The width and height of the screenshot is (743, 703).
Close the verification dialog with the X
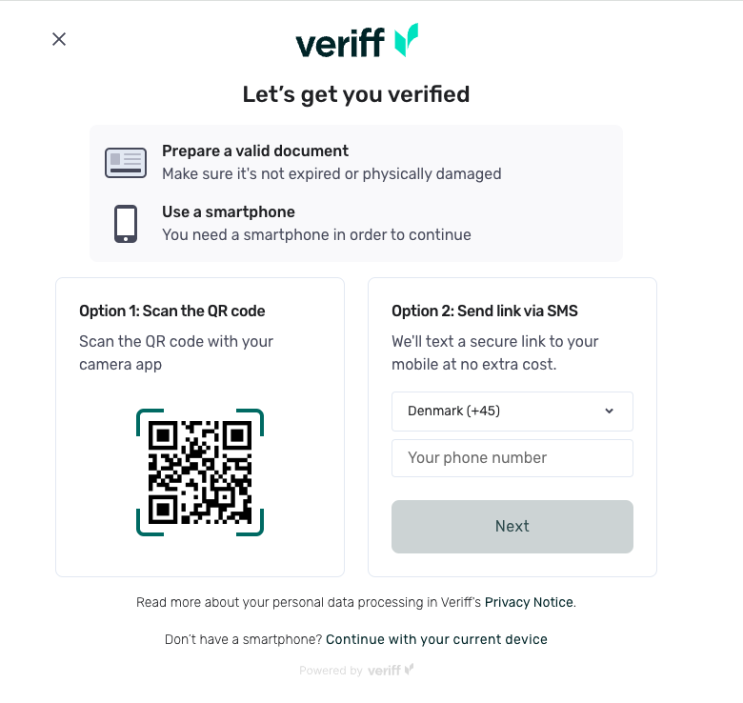(59, 39)
